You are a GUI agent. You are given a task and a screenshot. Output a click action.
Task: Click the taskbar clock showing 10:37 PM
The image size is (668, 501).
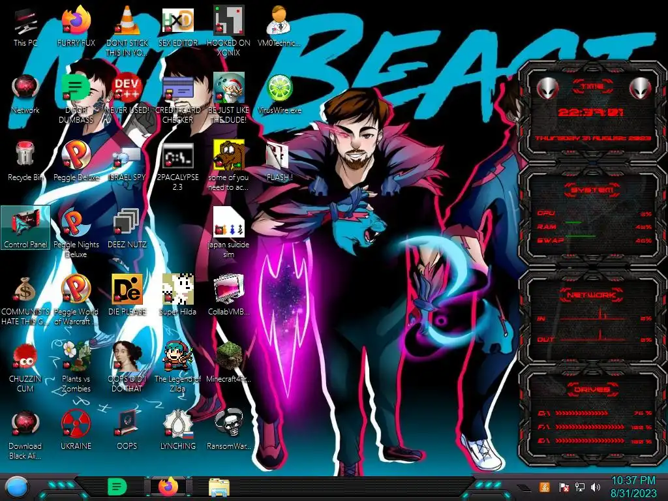pos(633,487)
